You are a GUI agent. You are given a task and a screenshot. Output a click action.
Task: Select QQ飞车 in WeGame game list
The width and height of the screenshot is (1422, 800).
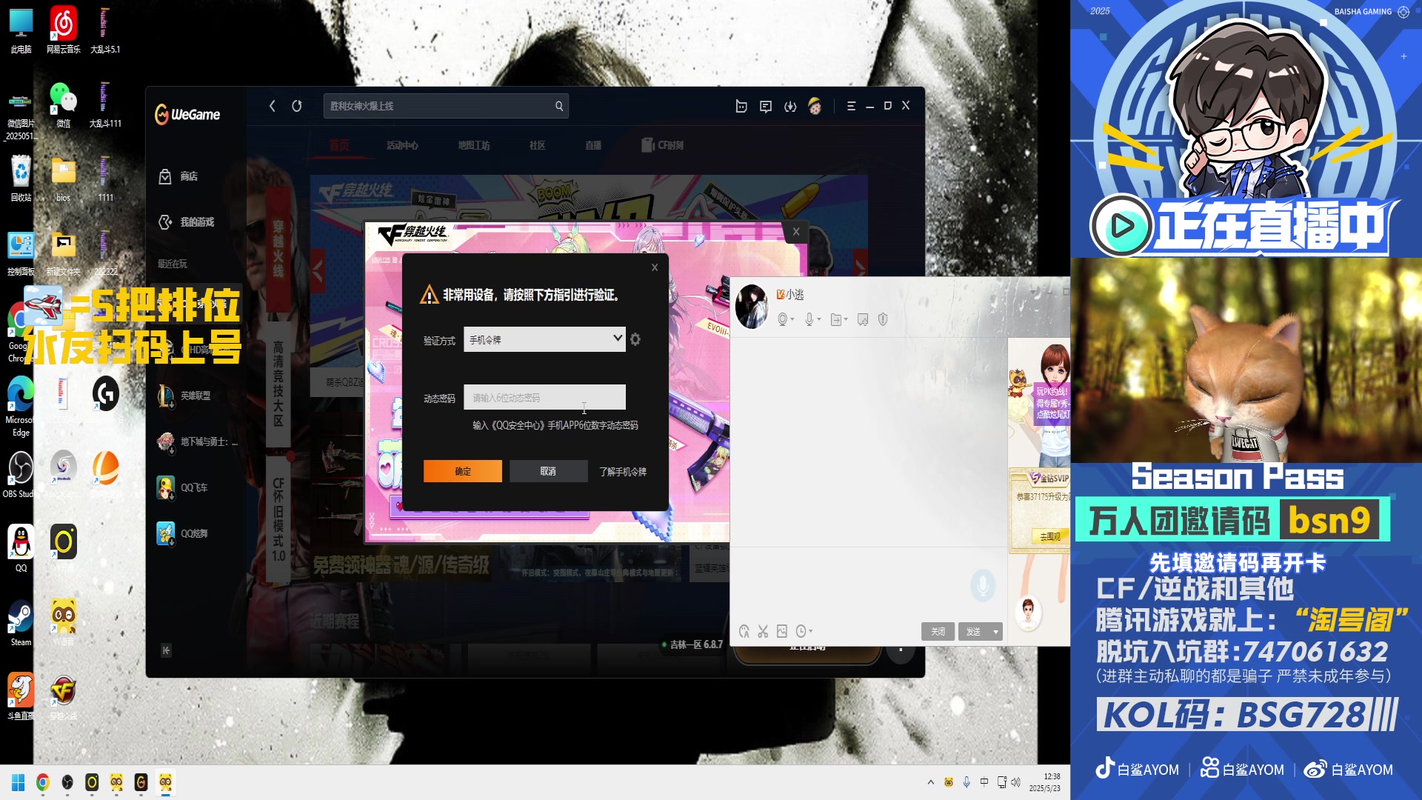click(182, 487)
